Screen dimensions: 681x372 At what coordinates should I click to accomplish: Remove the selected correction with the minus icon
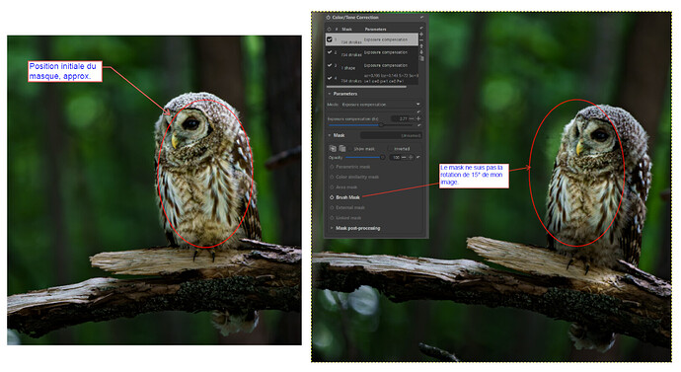tap(421, 40)
